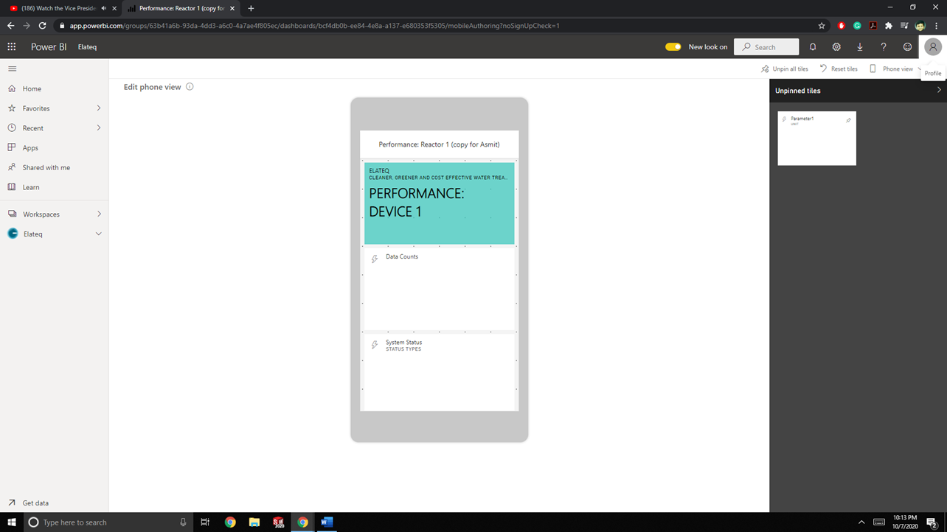
Task: Open Word from the Windows taskbar
Action: click(327, 522)
